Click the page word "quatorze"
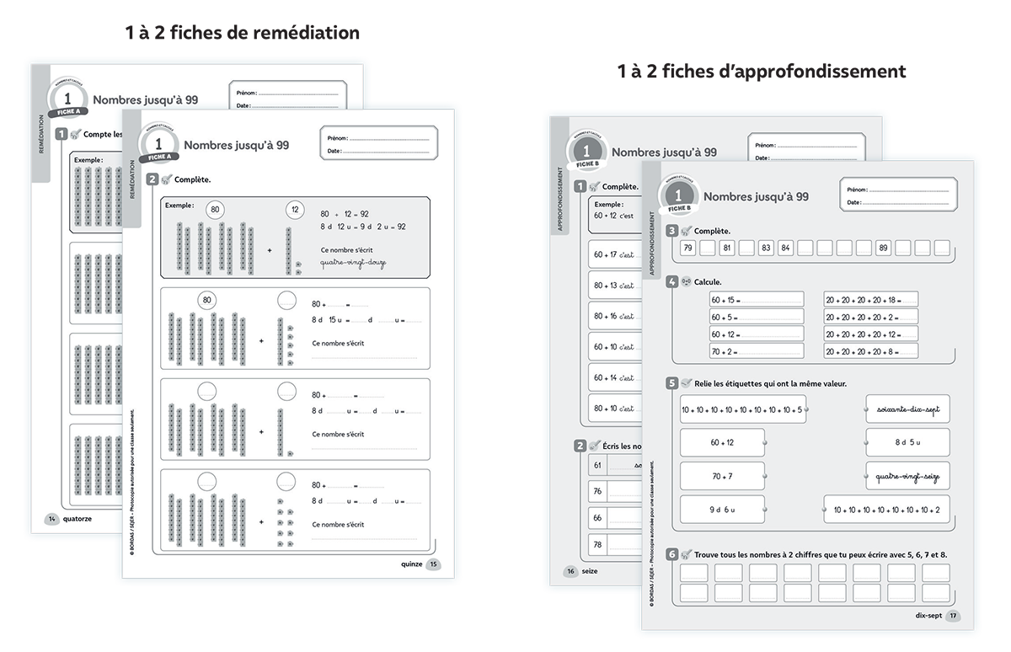This screenshot has height=652, width=1011. pyautogui.click(x=77, y=520)
